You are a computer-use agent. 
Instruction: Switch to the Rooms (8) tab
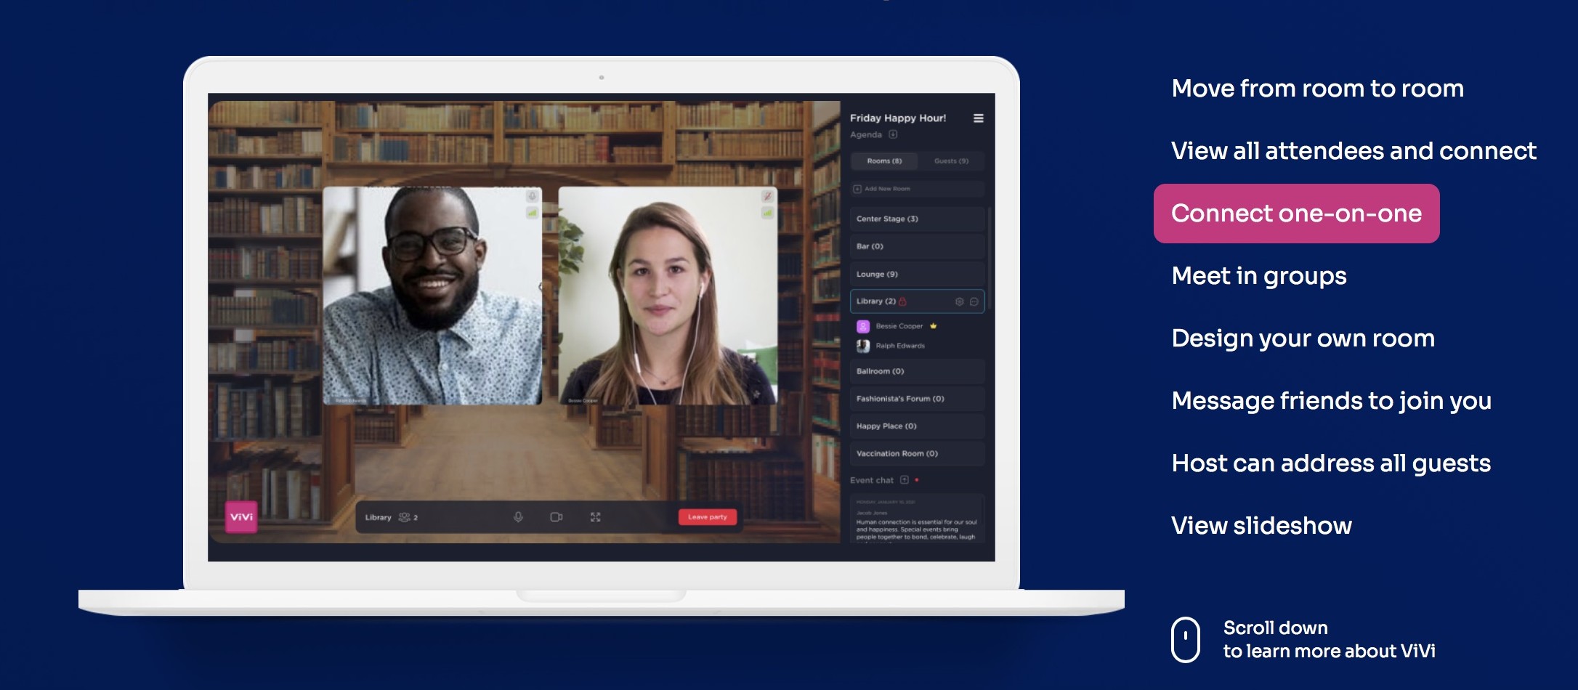point(884,161)
